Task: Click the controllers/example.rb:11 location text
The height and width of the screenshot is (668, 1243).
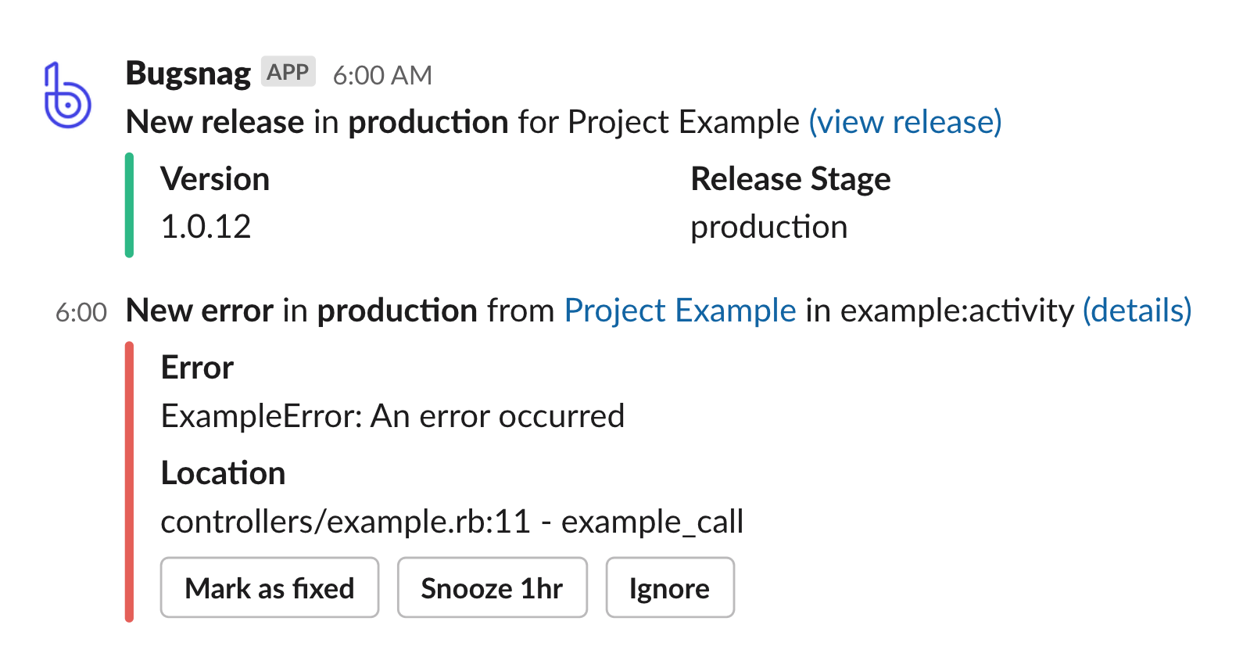Action: pyautogui.click(x=346, y=521)
